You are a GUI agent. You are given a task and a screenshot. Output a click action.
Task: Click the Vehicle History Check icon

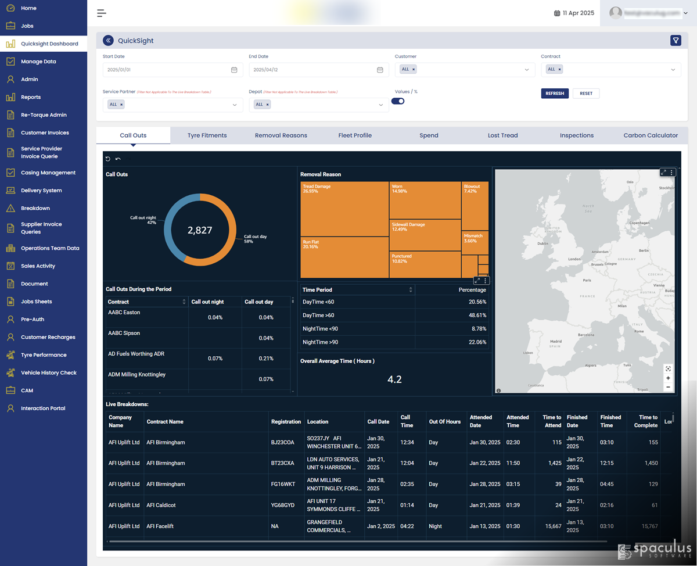[10, 373]
